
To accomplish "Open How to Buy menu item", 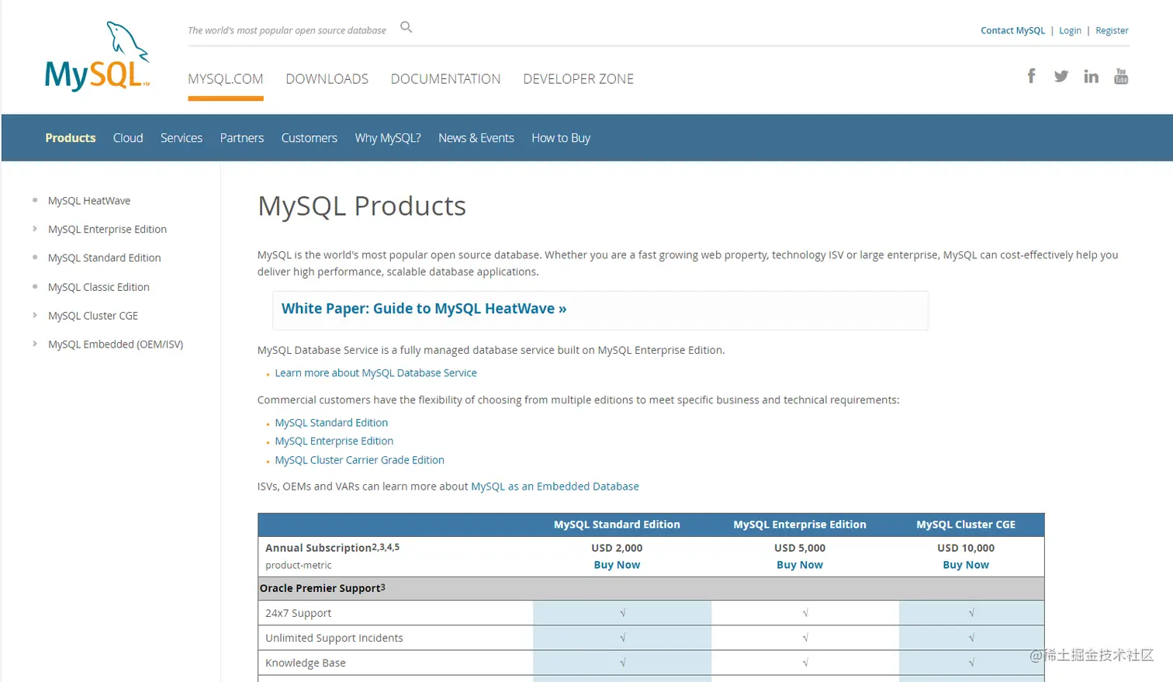I will point(561,138).
